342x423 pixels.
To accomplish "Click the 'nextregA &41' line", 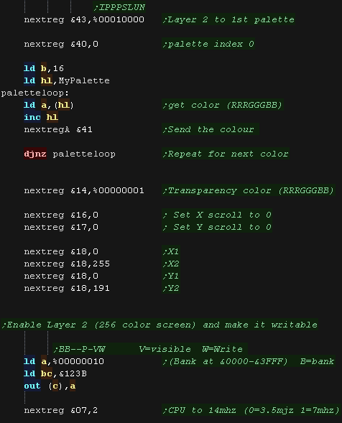I will coord(58,129).
